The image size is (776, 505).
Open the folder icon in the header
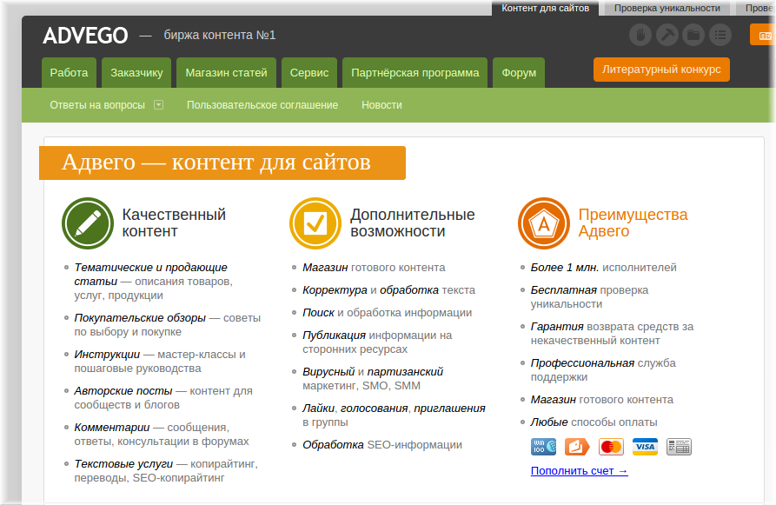[693, 35]
